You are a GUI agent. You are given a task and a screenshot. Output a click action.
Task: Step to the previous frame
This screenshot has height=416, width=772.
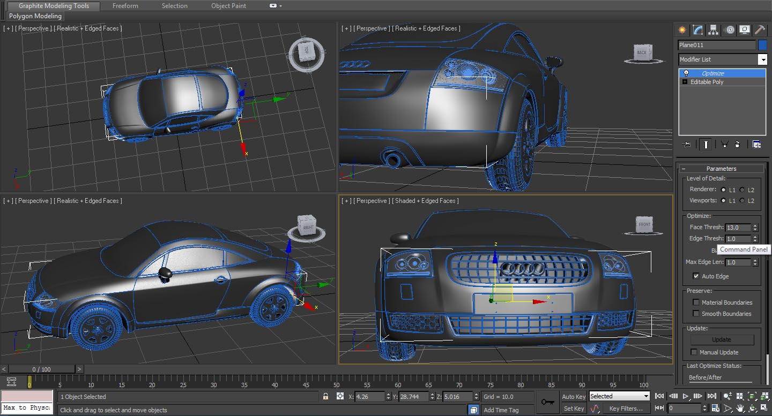pos(673,396)
